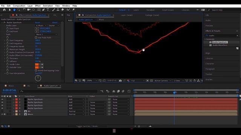The image size is (241, 135).
Task: Select the Rotation tool
Action: point(24,10)
